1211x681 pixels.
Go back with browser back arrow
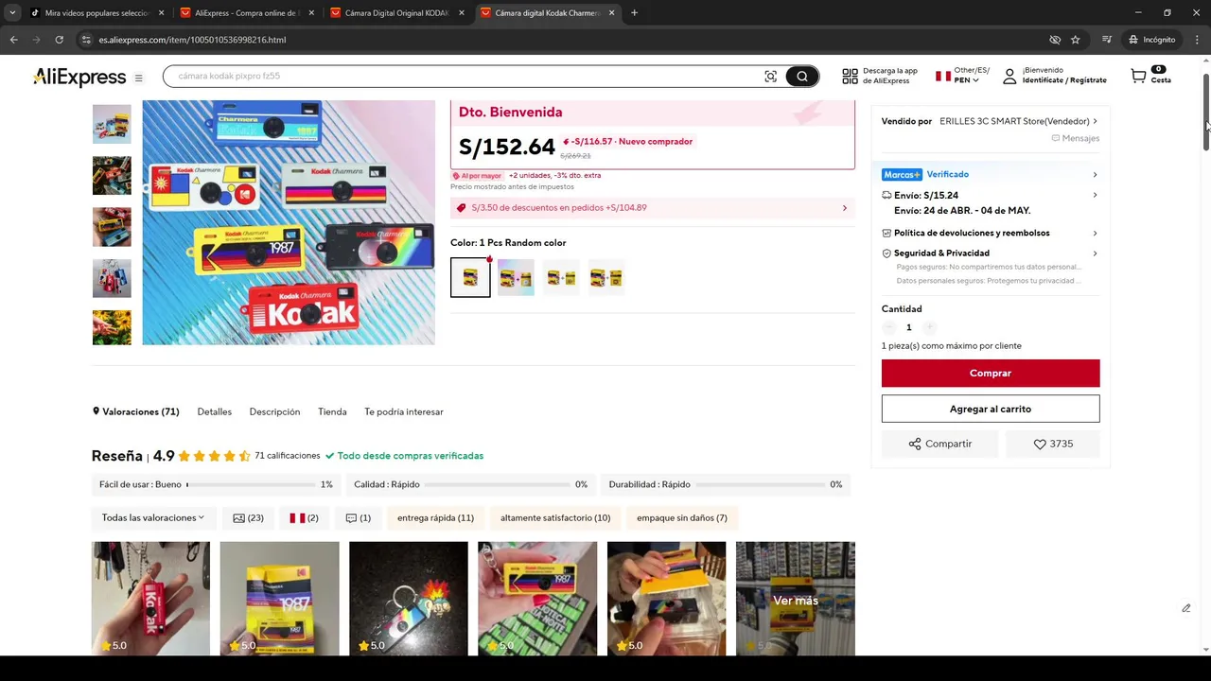[x=13, y=40]
